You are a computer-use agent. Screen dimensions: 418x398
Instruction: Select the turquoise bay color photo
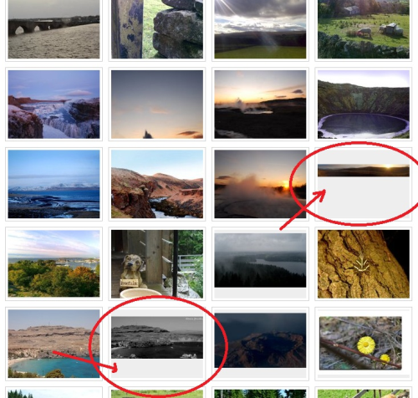pos(54,344)
